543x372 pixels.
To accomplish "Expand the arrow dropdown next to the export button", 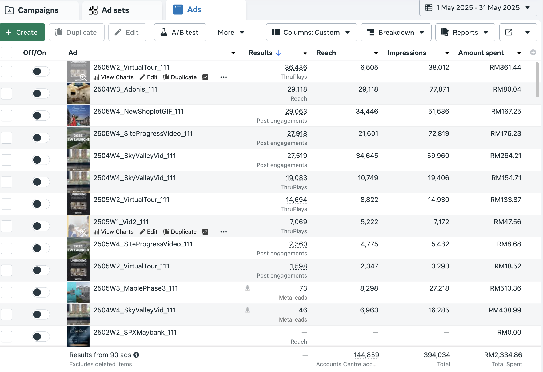I will coord(527,32).
